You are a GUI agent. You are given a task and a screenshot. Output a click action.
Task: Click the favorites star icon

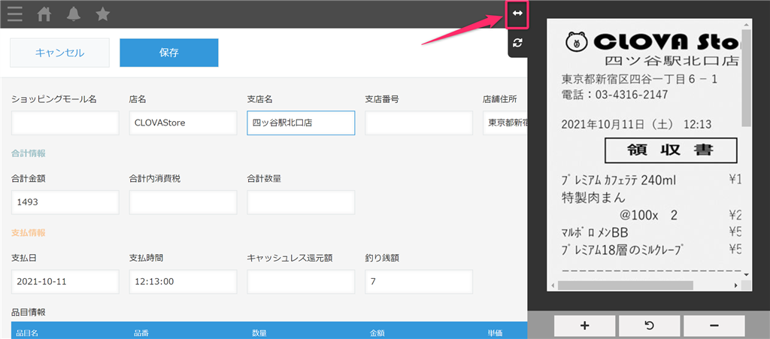point(102,15)
